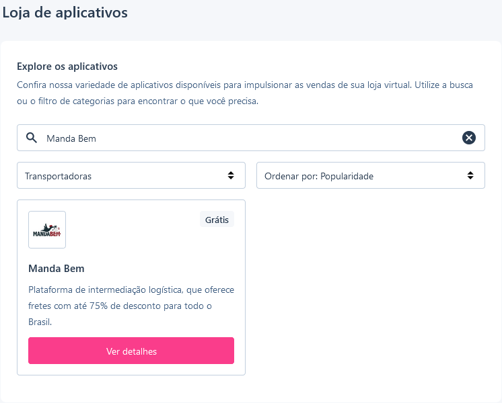The height and width of the screenshot is (403, 502).
Task: Click the Plataforma de intermediação logística text line
Action: (131, 290)
